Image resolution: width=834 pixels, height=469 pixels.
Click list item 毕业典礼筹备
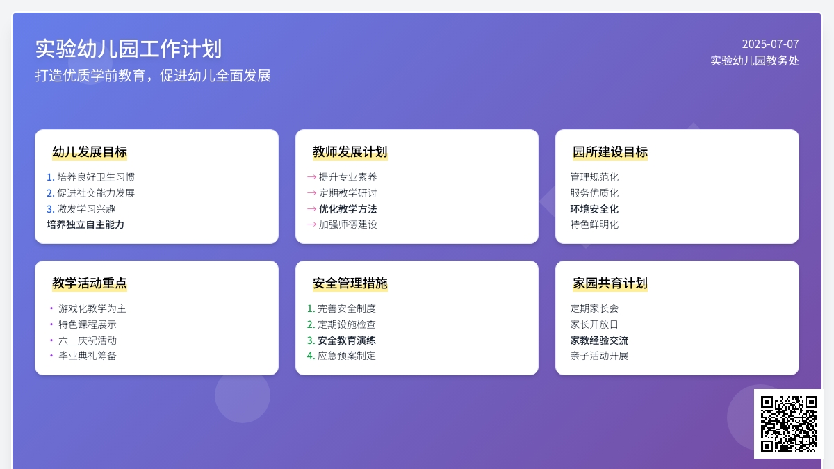(88, 356)
